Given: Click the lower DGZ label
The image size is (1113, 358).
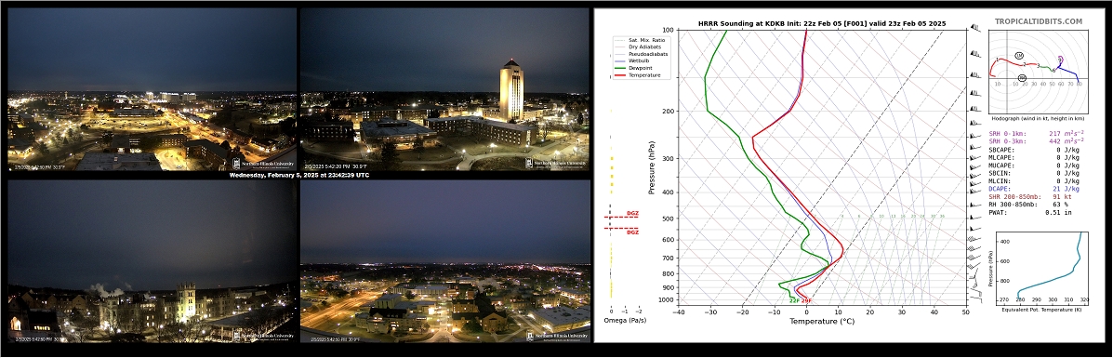Looking at the screenshot, I should (x=632, y=232).
